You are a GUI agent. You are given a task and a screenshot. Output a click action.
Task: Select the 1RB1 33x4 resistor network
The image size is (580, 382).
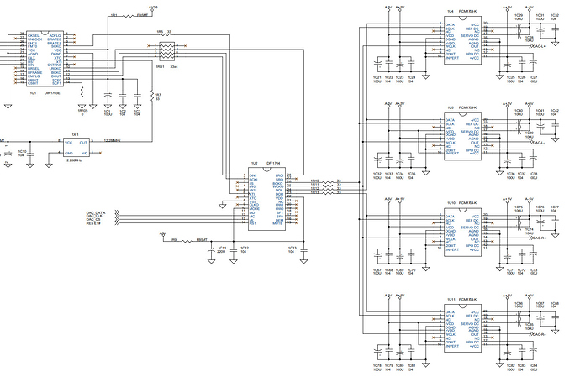166,51
